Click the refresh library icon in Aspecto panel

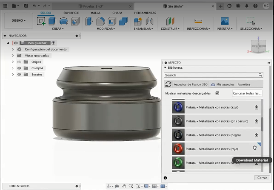pos(168,84)
